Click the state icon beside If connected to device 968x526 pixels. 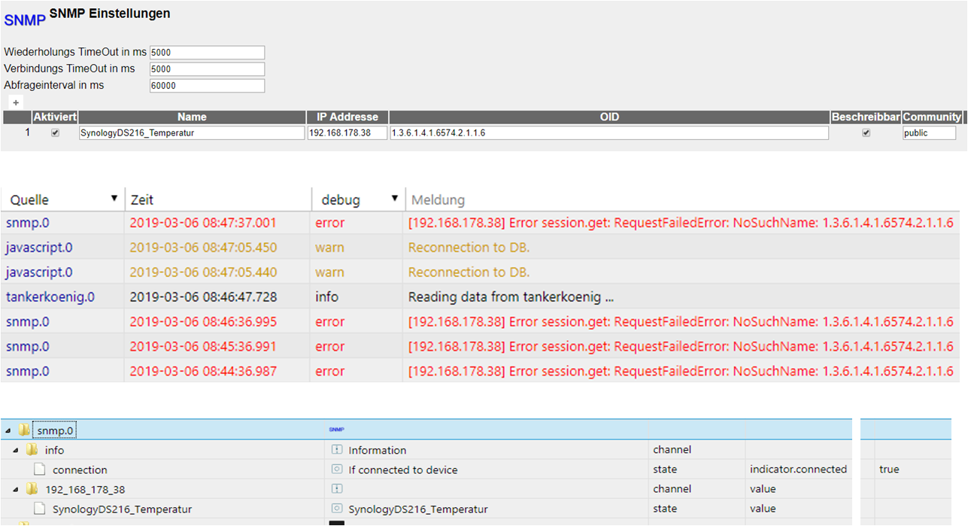[x=337, y=470]
